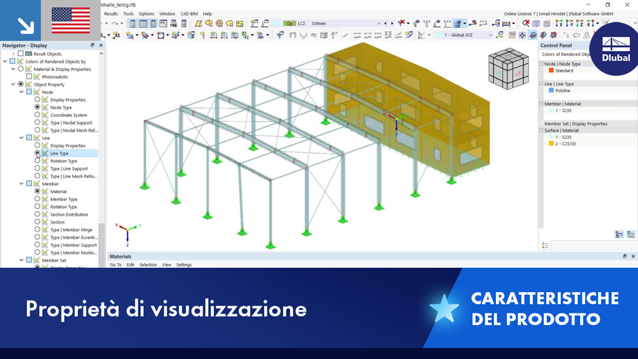Click the panel layers icon at Control Panel bottom
Image resolution: width=638 pixels, height=359 pixels.
545,245
